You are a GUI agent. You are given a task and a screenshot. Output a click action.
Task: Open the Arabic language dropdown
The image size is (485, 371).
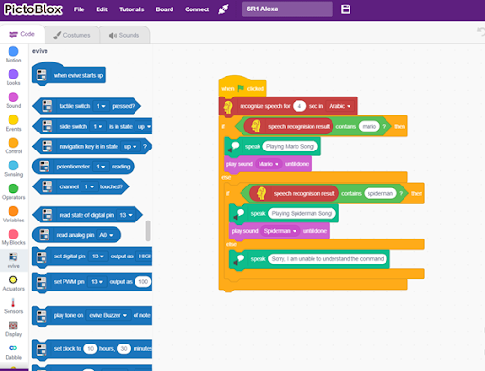pyautogui.click(x=340, y=106)
